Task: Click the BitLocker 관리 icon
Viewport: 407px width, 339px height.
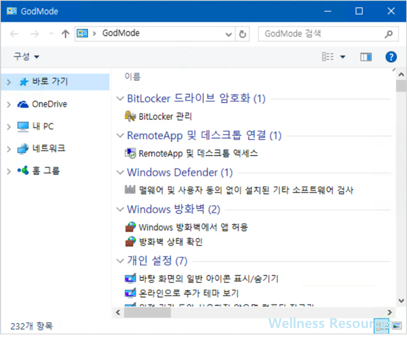Action: tap(130, 116)
